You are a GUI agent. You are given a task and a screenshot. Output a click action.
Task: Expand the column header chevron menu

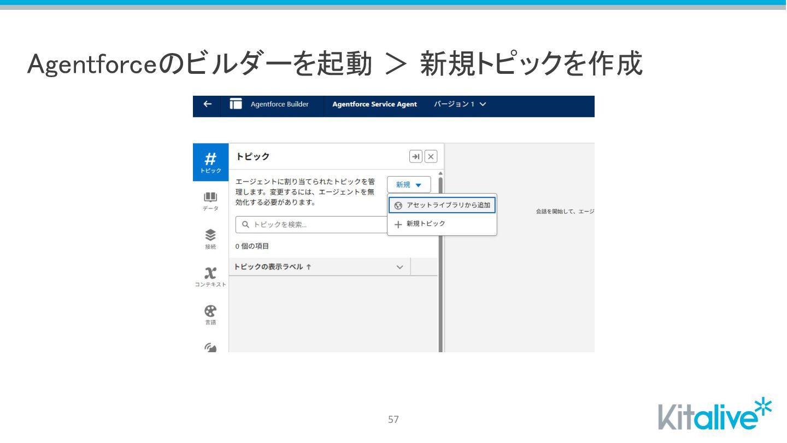(400, 267)
